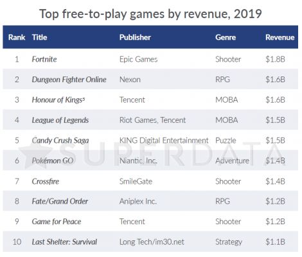Click the Fate/Grand Order title
The height and width of the screenshot is (257, 302).
(60, 201)
